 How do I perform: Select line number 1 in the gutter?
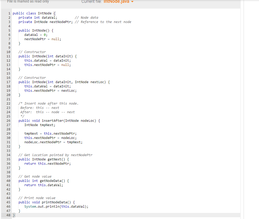click(9, 13)
